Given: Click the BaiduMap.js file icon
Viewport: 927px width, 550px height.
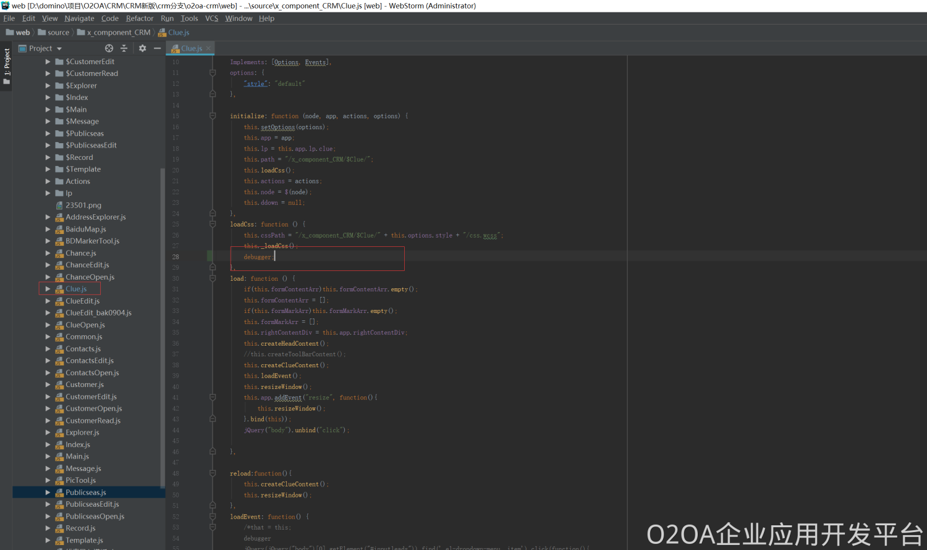Looking at the screenshot, I should 59,230.
